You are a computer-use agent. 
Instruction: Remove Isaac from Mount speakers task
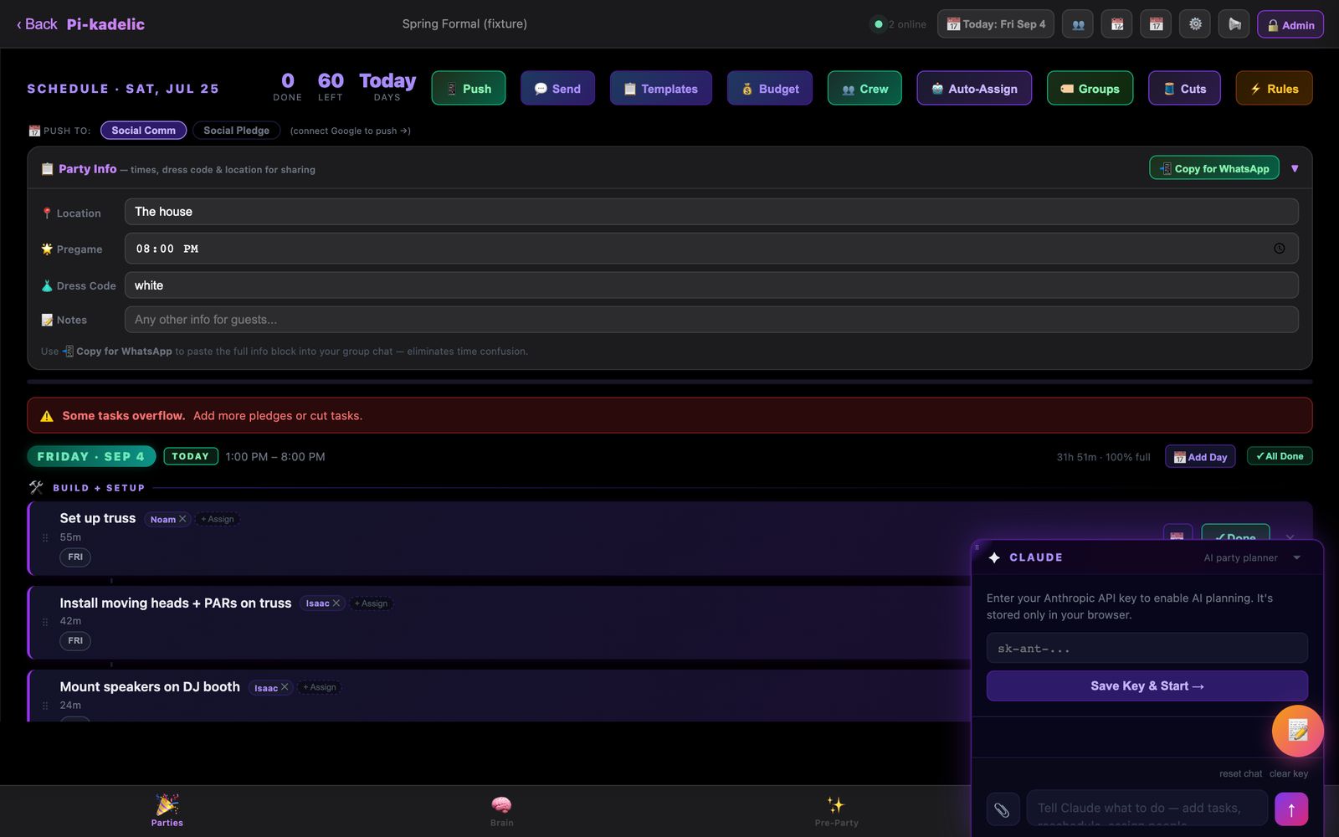click(x=285, y=687)
